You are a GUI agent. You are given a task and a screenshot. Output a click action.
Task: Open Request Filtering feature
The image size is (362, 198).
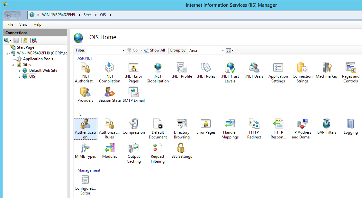pyautogui.click(x=158, y=153)
